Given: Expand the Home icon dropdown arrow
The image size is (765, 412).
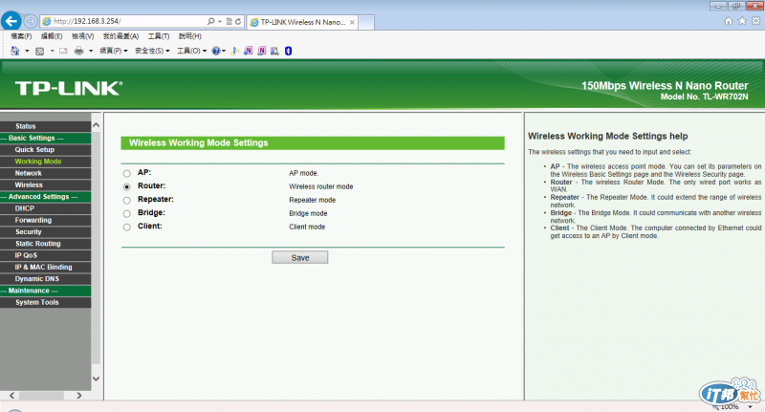Looking at the screenshot, I should pos(27,51).
